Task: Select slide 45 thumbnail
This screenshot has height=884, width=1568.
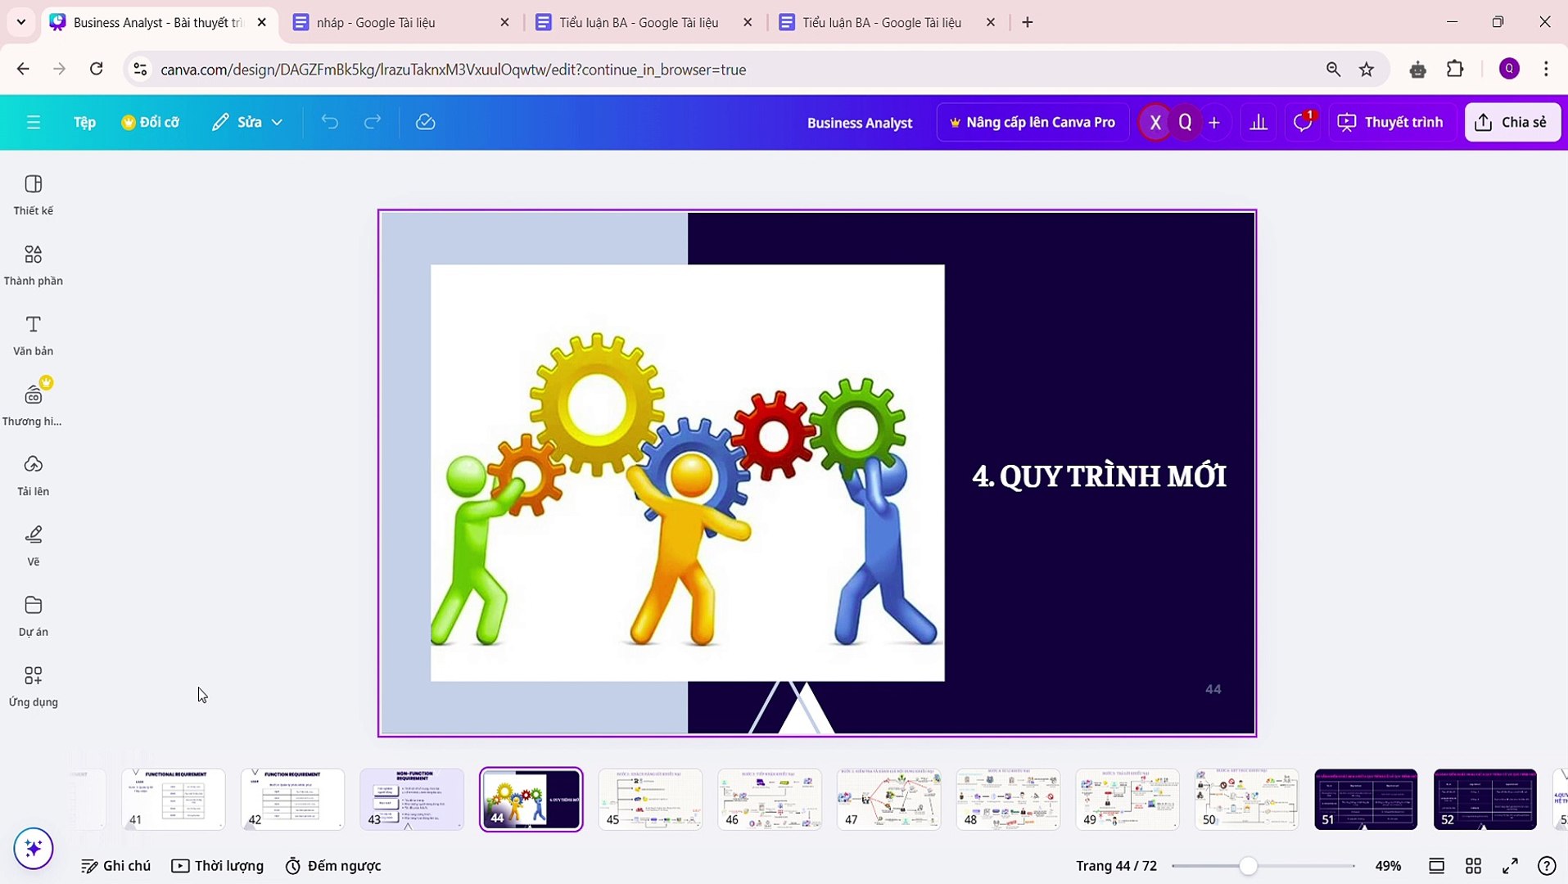Action: click(x=650, y=798)
